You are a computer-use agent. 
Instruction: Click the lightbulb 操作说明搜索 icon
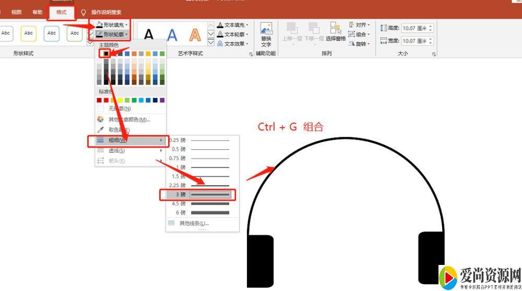pos(84,12)
